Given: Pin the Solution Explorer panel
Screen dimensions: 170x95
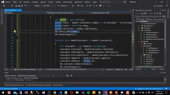Looking at the screenshot, I should click(163, 10).
